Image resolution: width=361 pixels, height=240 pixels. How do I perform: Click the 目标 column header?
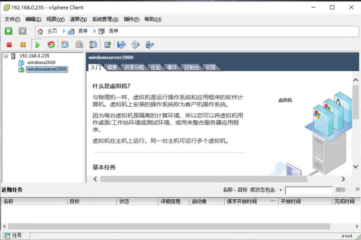pyautogui.click(x=92, y=201)
